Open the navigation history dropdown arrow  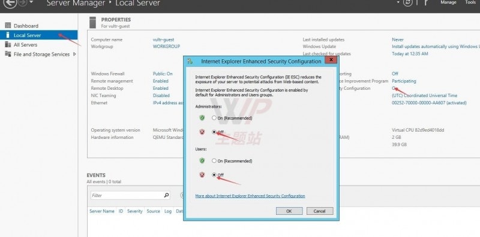coord(31,2)
